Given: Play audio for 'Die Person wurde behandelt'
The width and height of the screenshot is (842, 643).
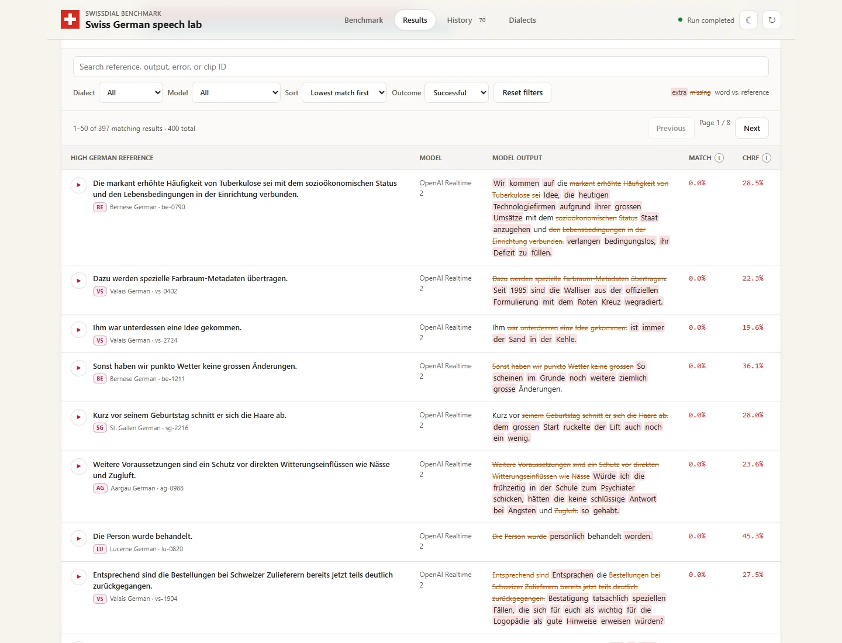Looking at the screenshot, I should click(79, 538).
